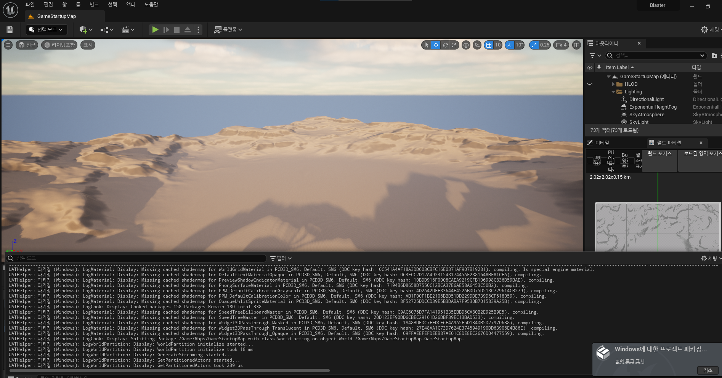Click the 표시 show flags button

coord(88,45)
